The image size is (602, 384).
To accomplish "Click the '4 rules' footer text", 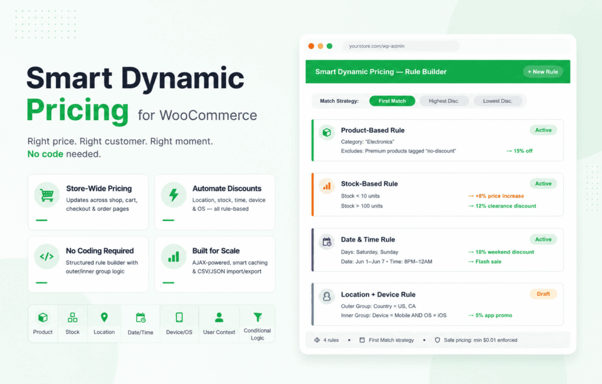I will click(x=331, y=340).
